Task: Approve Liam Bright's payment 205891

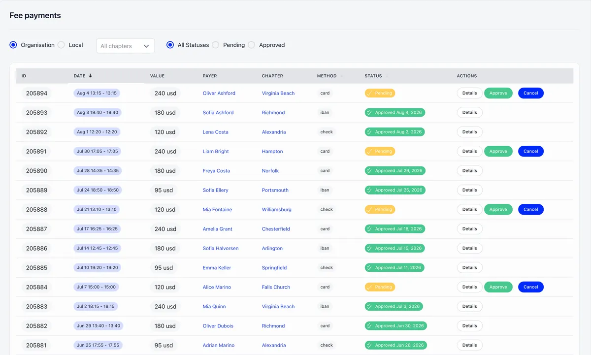Action: coord(498,151)
